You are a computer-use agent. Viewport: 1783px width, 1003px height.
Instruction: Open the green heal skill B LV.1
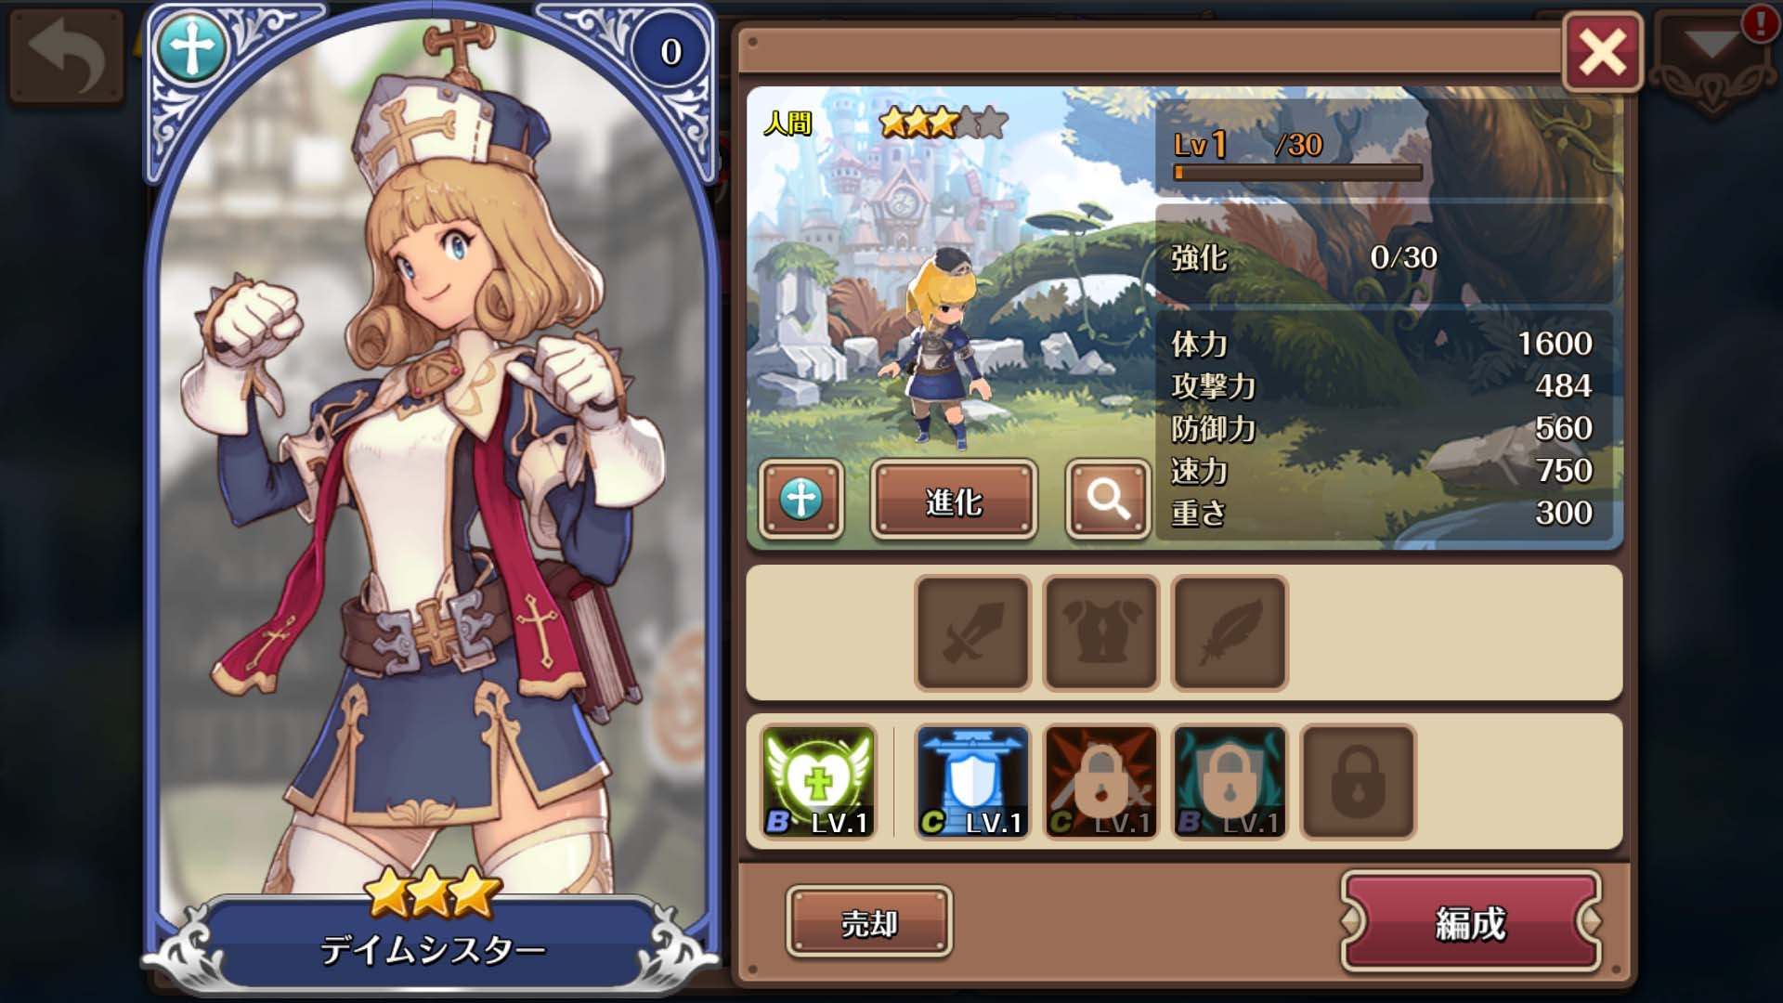818,782
